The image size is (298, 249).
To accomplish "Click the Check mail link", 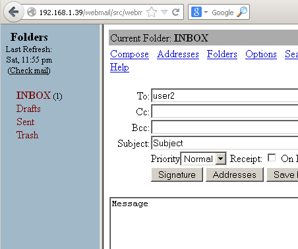I will coord(29,70).
